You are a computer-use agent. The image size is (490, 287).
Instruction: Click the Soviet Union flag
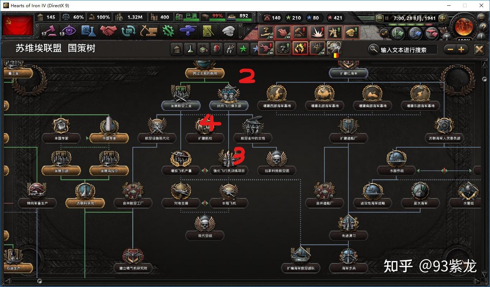tap(18, 25)
